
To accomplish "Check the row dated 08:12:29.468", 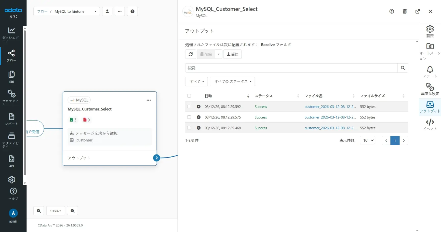I will pyautogui.click(x=189, y=128).
